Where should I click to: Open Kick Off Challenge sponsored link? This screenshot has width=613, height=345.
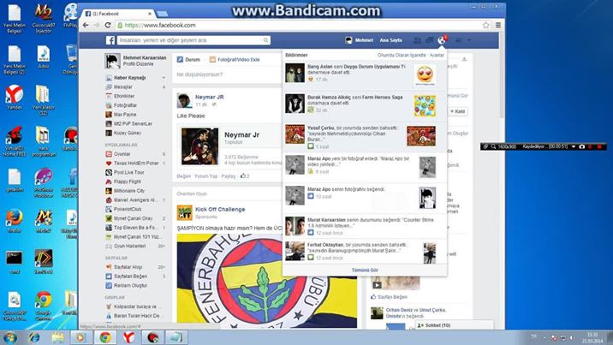pyautogui.click(x=220, y=210)
